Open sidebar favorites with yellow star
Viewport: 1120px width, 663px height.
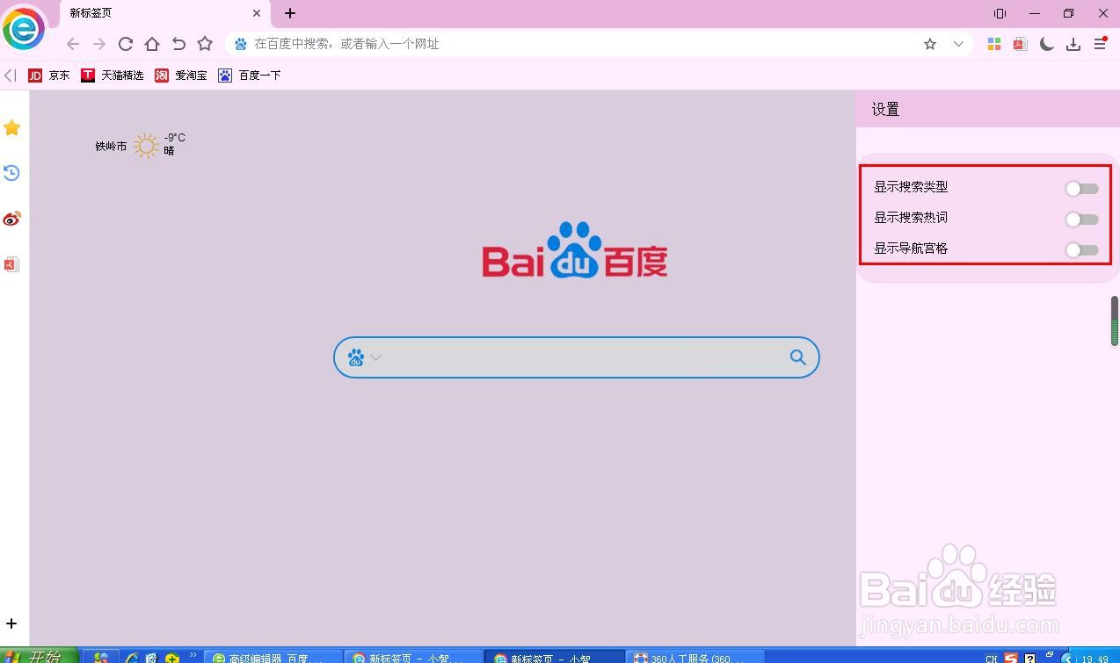pos(11,128)
